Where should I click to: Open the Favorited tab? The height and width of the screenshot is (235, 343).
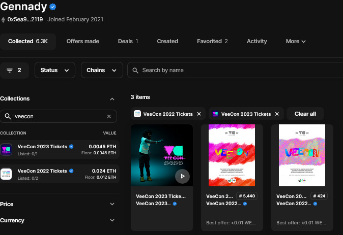[212, 41]
